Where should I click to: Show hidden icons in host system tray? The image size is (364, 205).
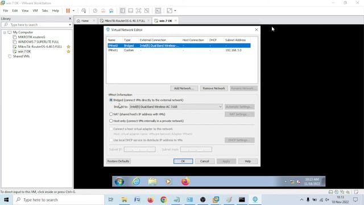pyautogui.click(x=301, y=200)
